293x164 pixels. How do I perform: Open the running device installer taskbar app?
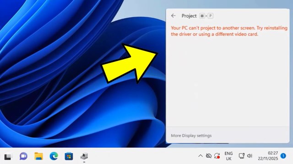click(x=84, y=156)
